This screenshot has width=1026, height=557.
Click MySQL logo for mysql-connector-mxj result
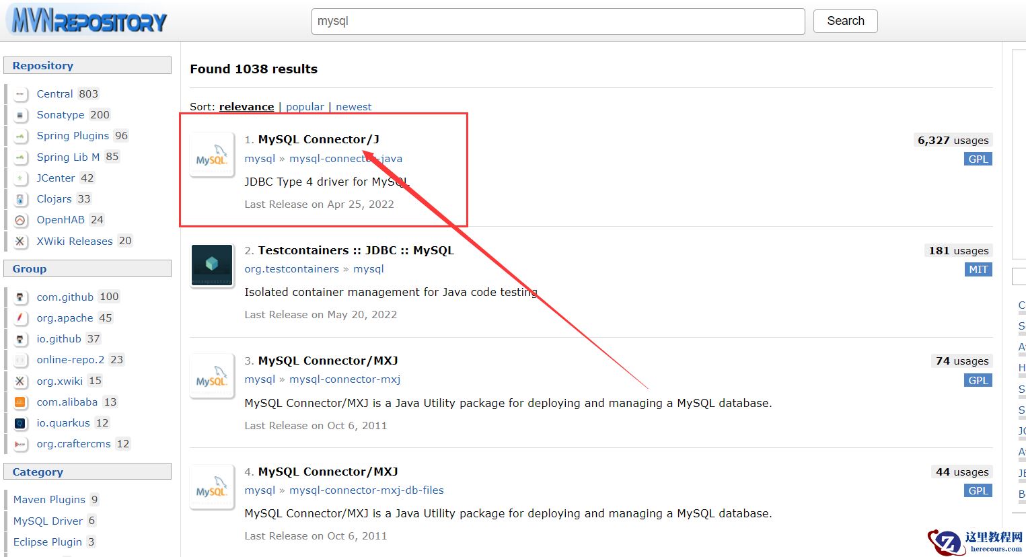pos(212,376)
